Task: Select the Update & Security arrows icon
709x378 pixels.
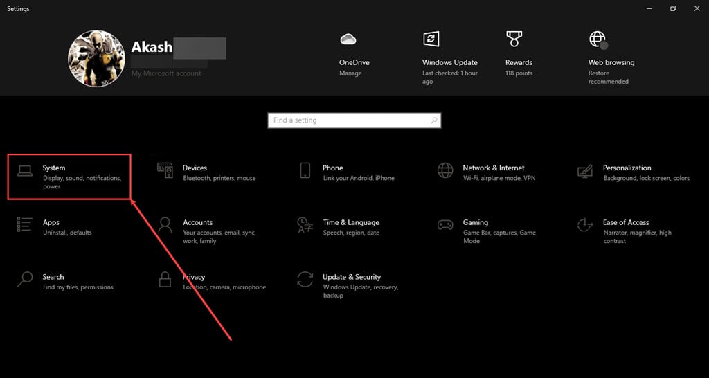Action: 305,280
